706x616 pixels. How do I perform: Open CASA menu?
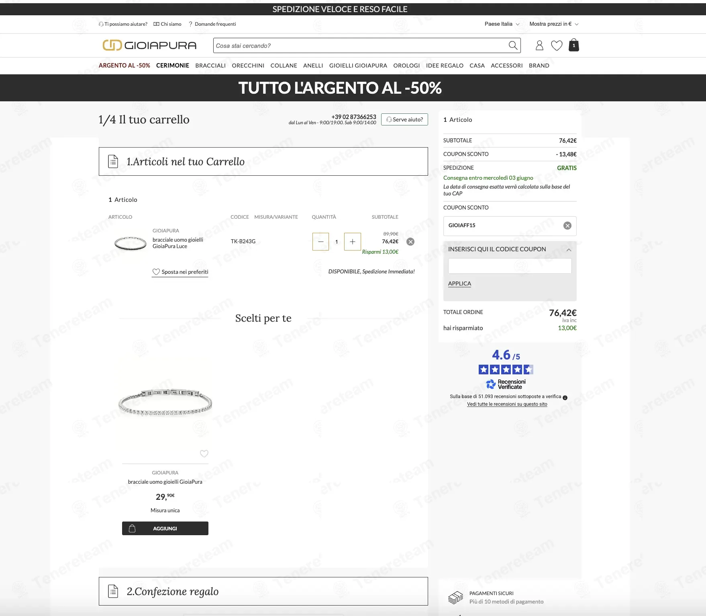[x=477, y=66]
